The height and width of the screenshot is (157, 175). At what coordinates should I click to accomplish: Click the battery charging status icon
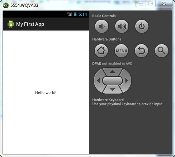coord(75,14)
